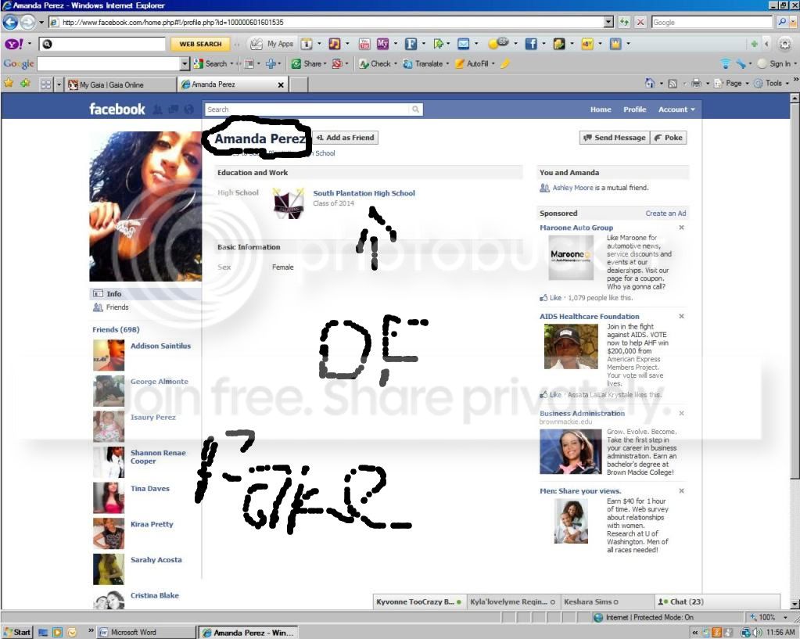Open mutual friend Ashley Moore link
Image resolution: width=800 pixels, height=639 pixels.
tap(572, 187)
